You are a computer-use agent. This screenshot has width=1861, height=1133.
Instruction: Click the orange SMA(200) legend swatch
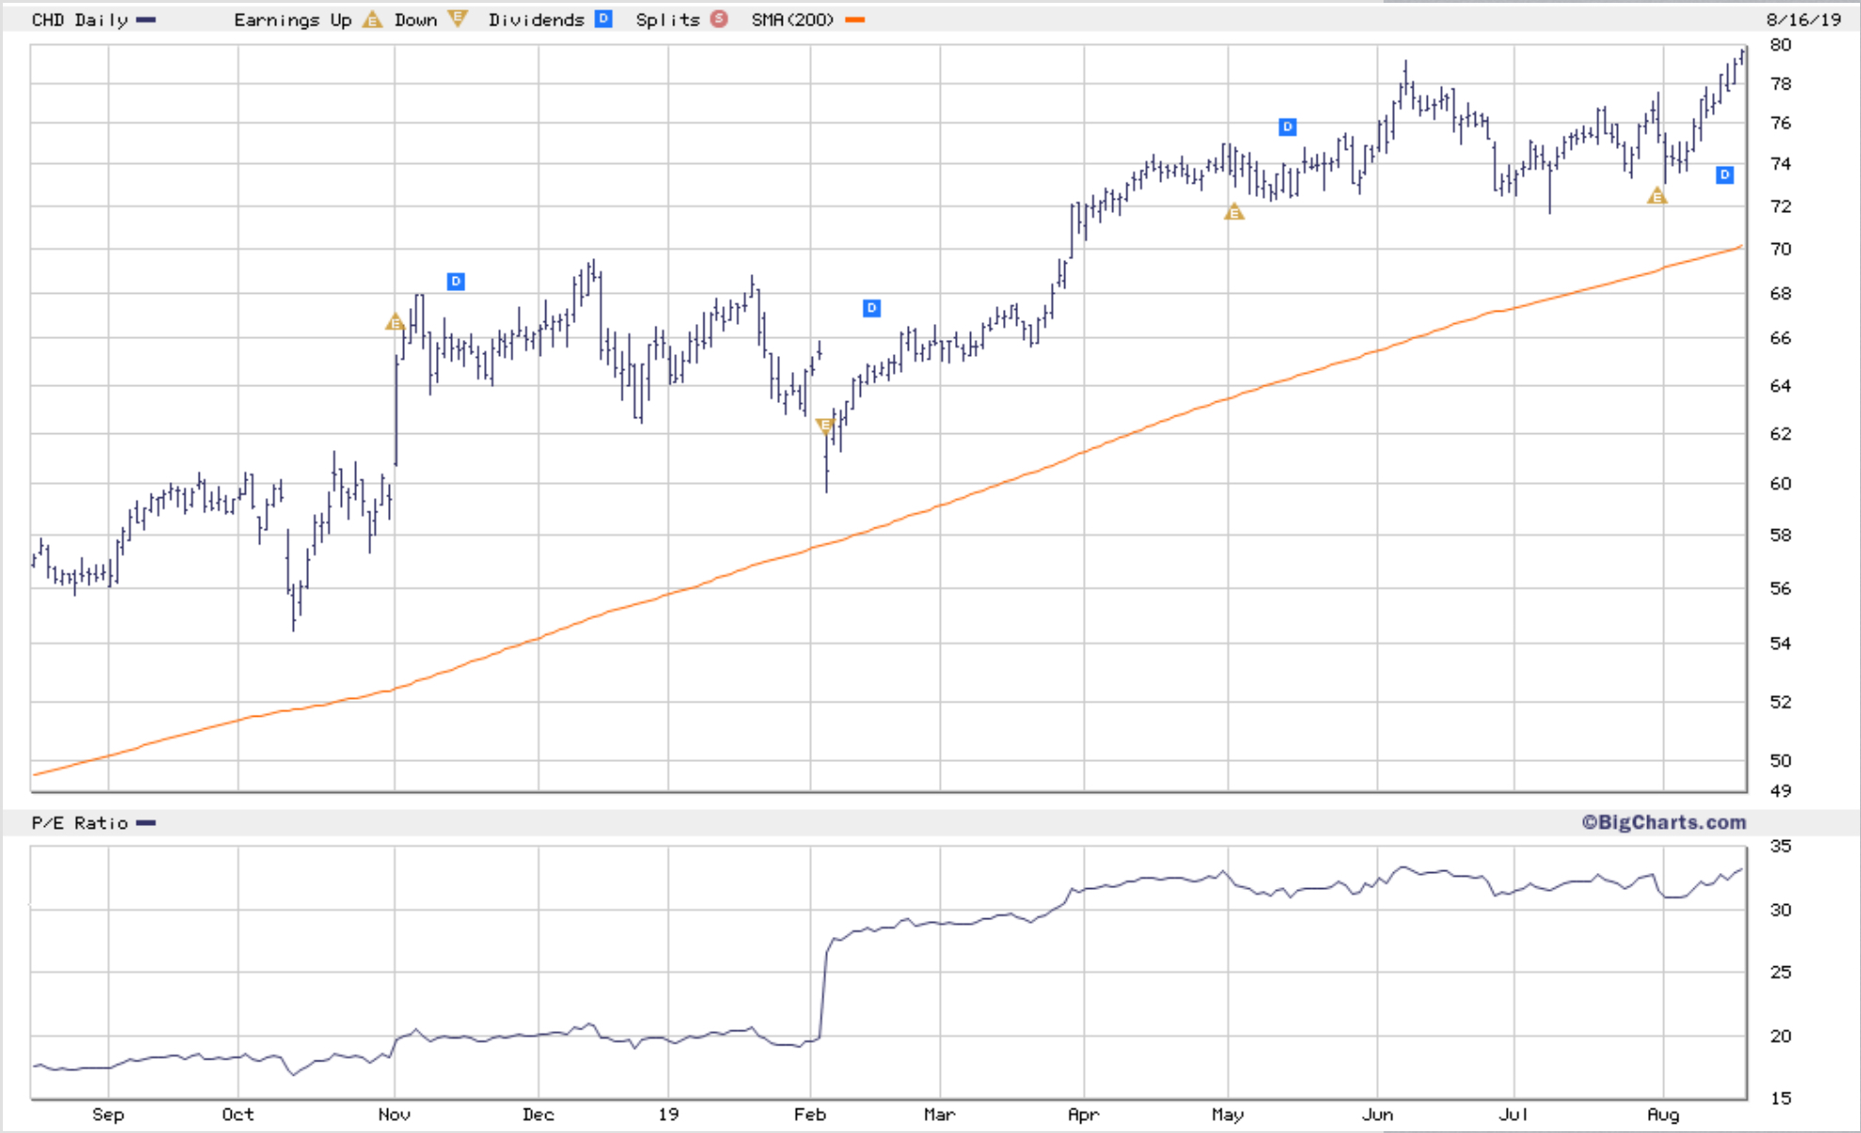[x=855, y=20]
